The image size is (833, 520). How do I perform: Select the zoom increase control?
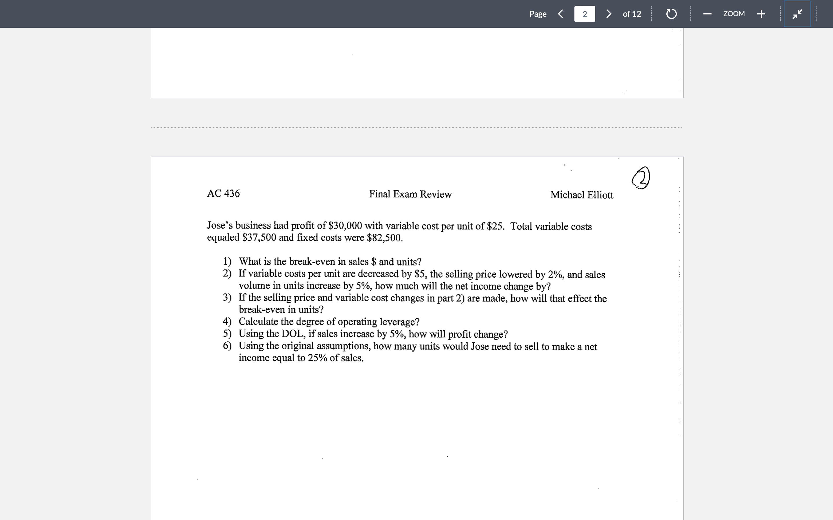click(761, 14)
